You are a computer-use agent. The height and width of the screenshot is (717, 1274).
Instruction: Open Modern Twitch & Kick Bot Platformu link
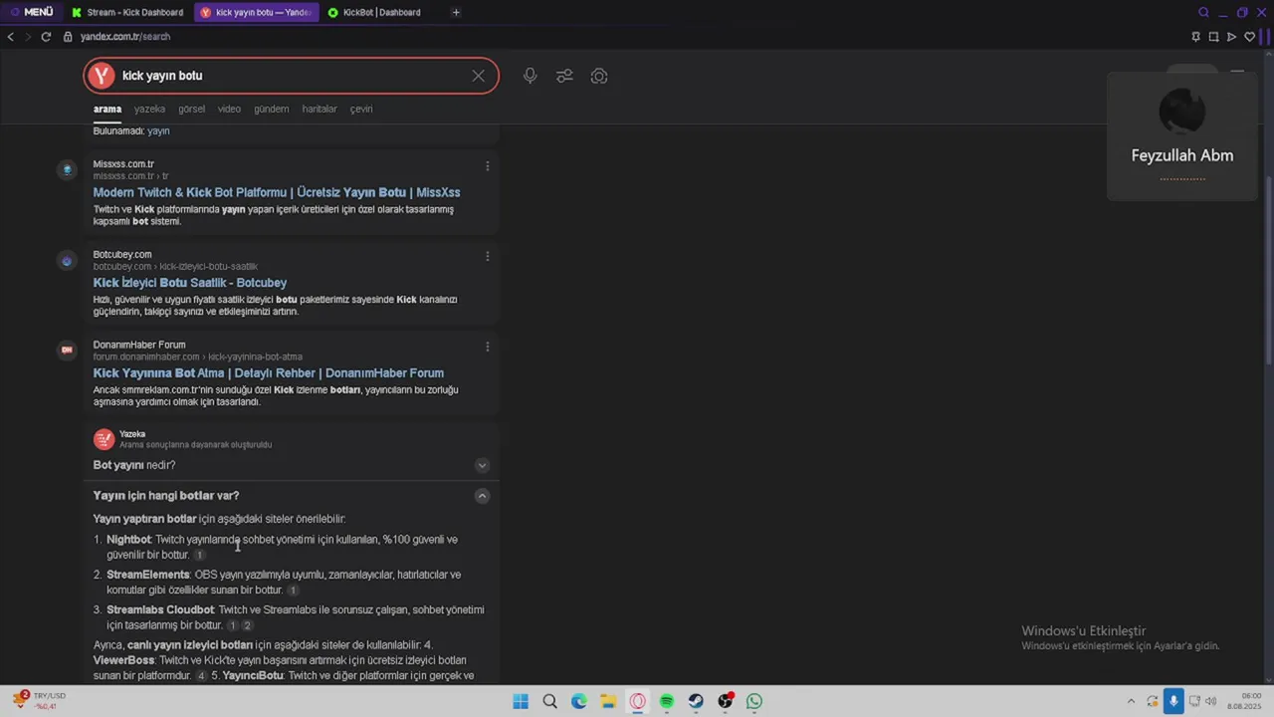[277, 192]
